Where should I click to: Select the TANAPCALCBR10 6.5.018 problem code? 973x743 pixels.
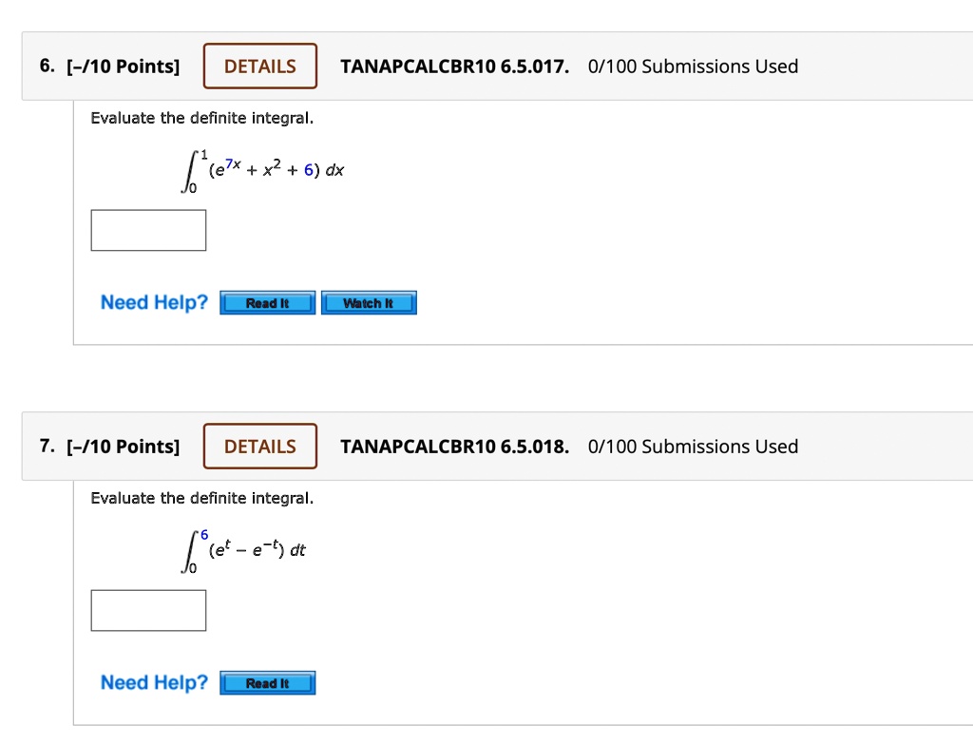tap(454, 447)
